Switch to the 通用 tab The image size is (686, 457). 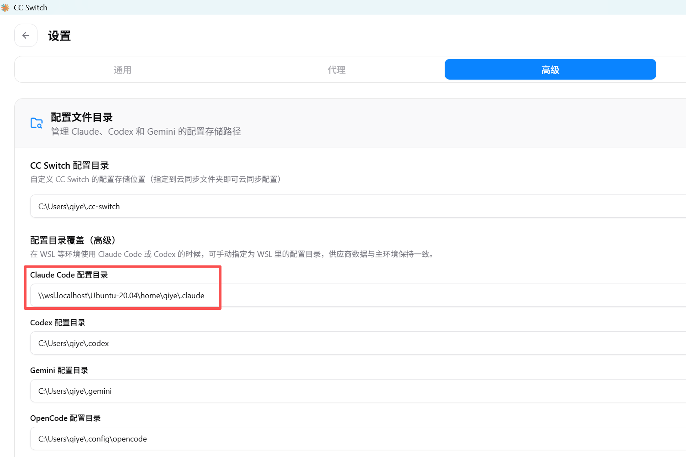[x=122, y=70]
